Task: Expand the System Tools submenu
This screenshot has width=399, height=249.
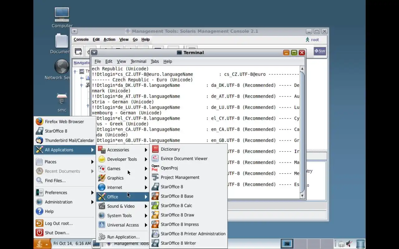Action: (x=123, y=215)
